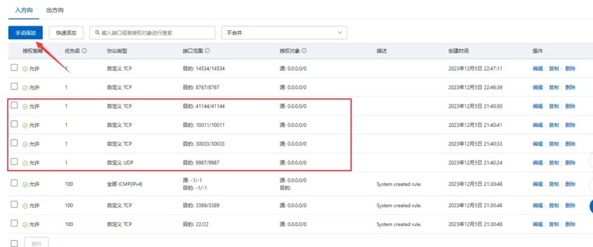This screenshot has height=247, width=593.
Task: Click the blue floating button at the right edge
Action: pyautogui.click(x=591, y=206)
